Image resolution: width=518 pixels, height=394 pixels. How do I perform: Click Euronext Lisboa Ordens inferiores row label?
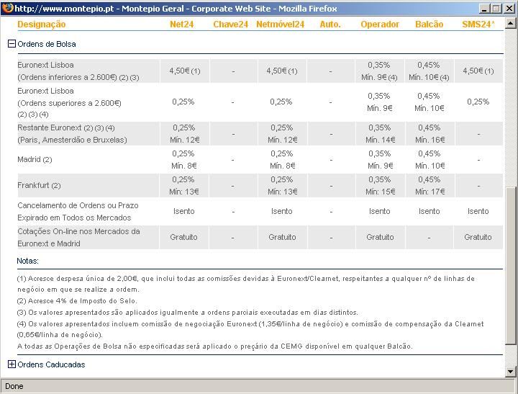pos(78,71)
